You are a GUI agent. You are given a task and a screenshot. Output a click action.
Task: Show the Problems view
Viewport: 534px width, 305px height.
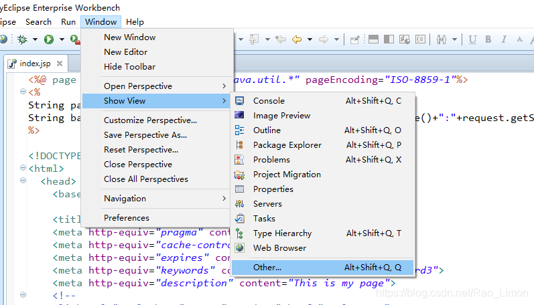tap(322, 159)
